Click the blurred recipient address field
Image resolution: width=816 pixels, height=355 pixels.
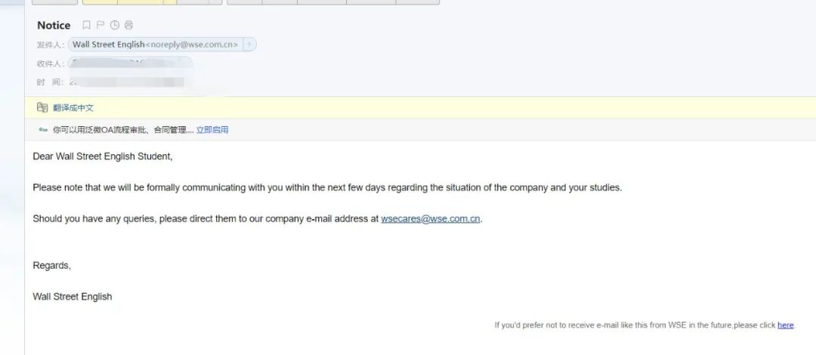tap(130, 63)
